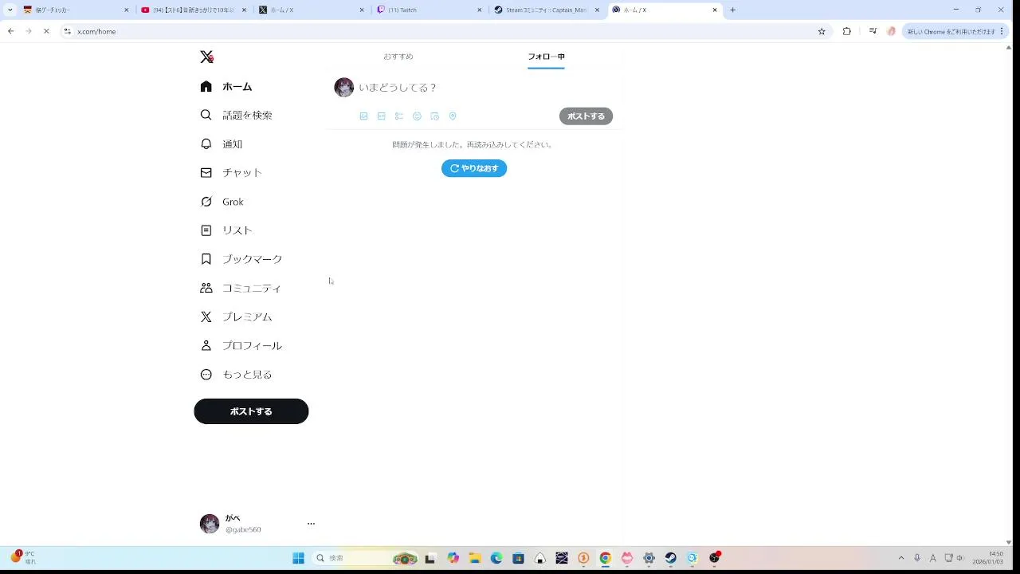Open Grok from the sidebar

tap(222, 202)
